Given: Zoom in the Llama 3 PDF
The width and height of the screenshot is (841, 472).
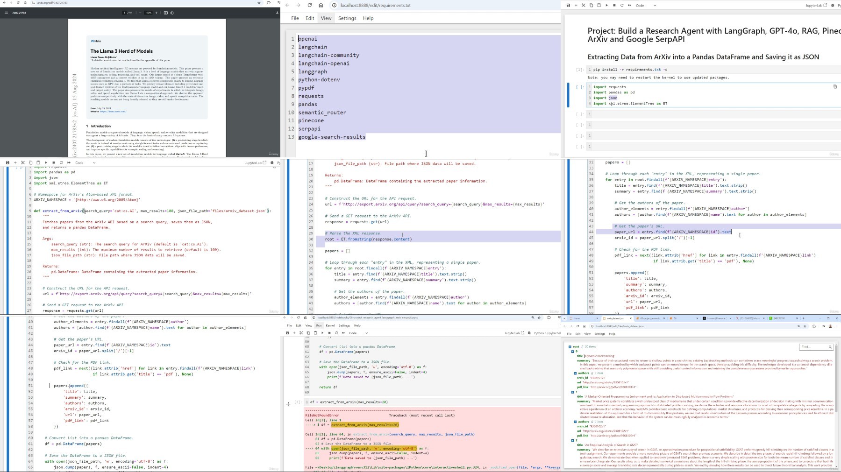Looking at the screenshot, I should [157, 13].
